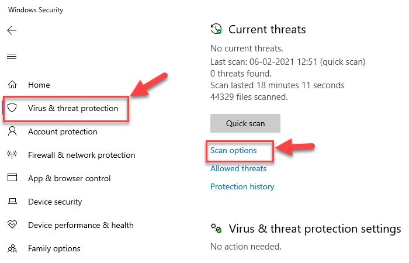The height and width of the screenshot is (263, 409).
Task: View Allowed threats link
Action: click(238, 168)
